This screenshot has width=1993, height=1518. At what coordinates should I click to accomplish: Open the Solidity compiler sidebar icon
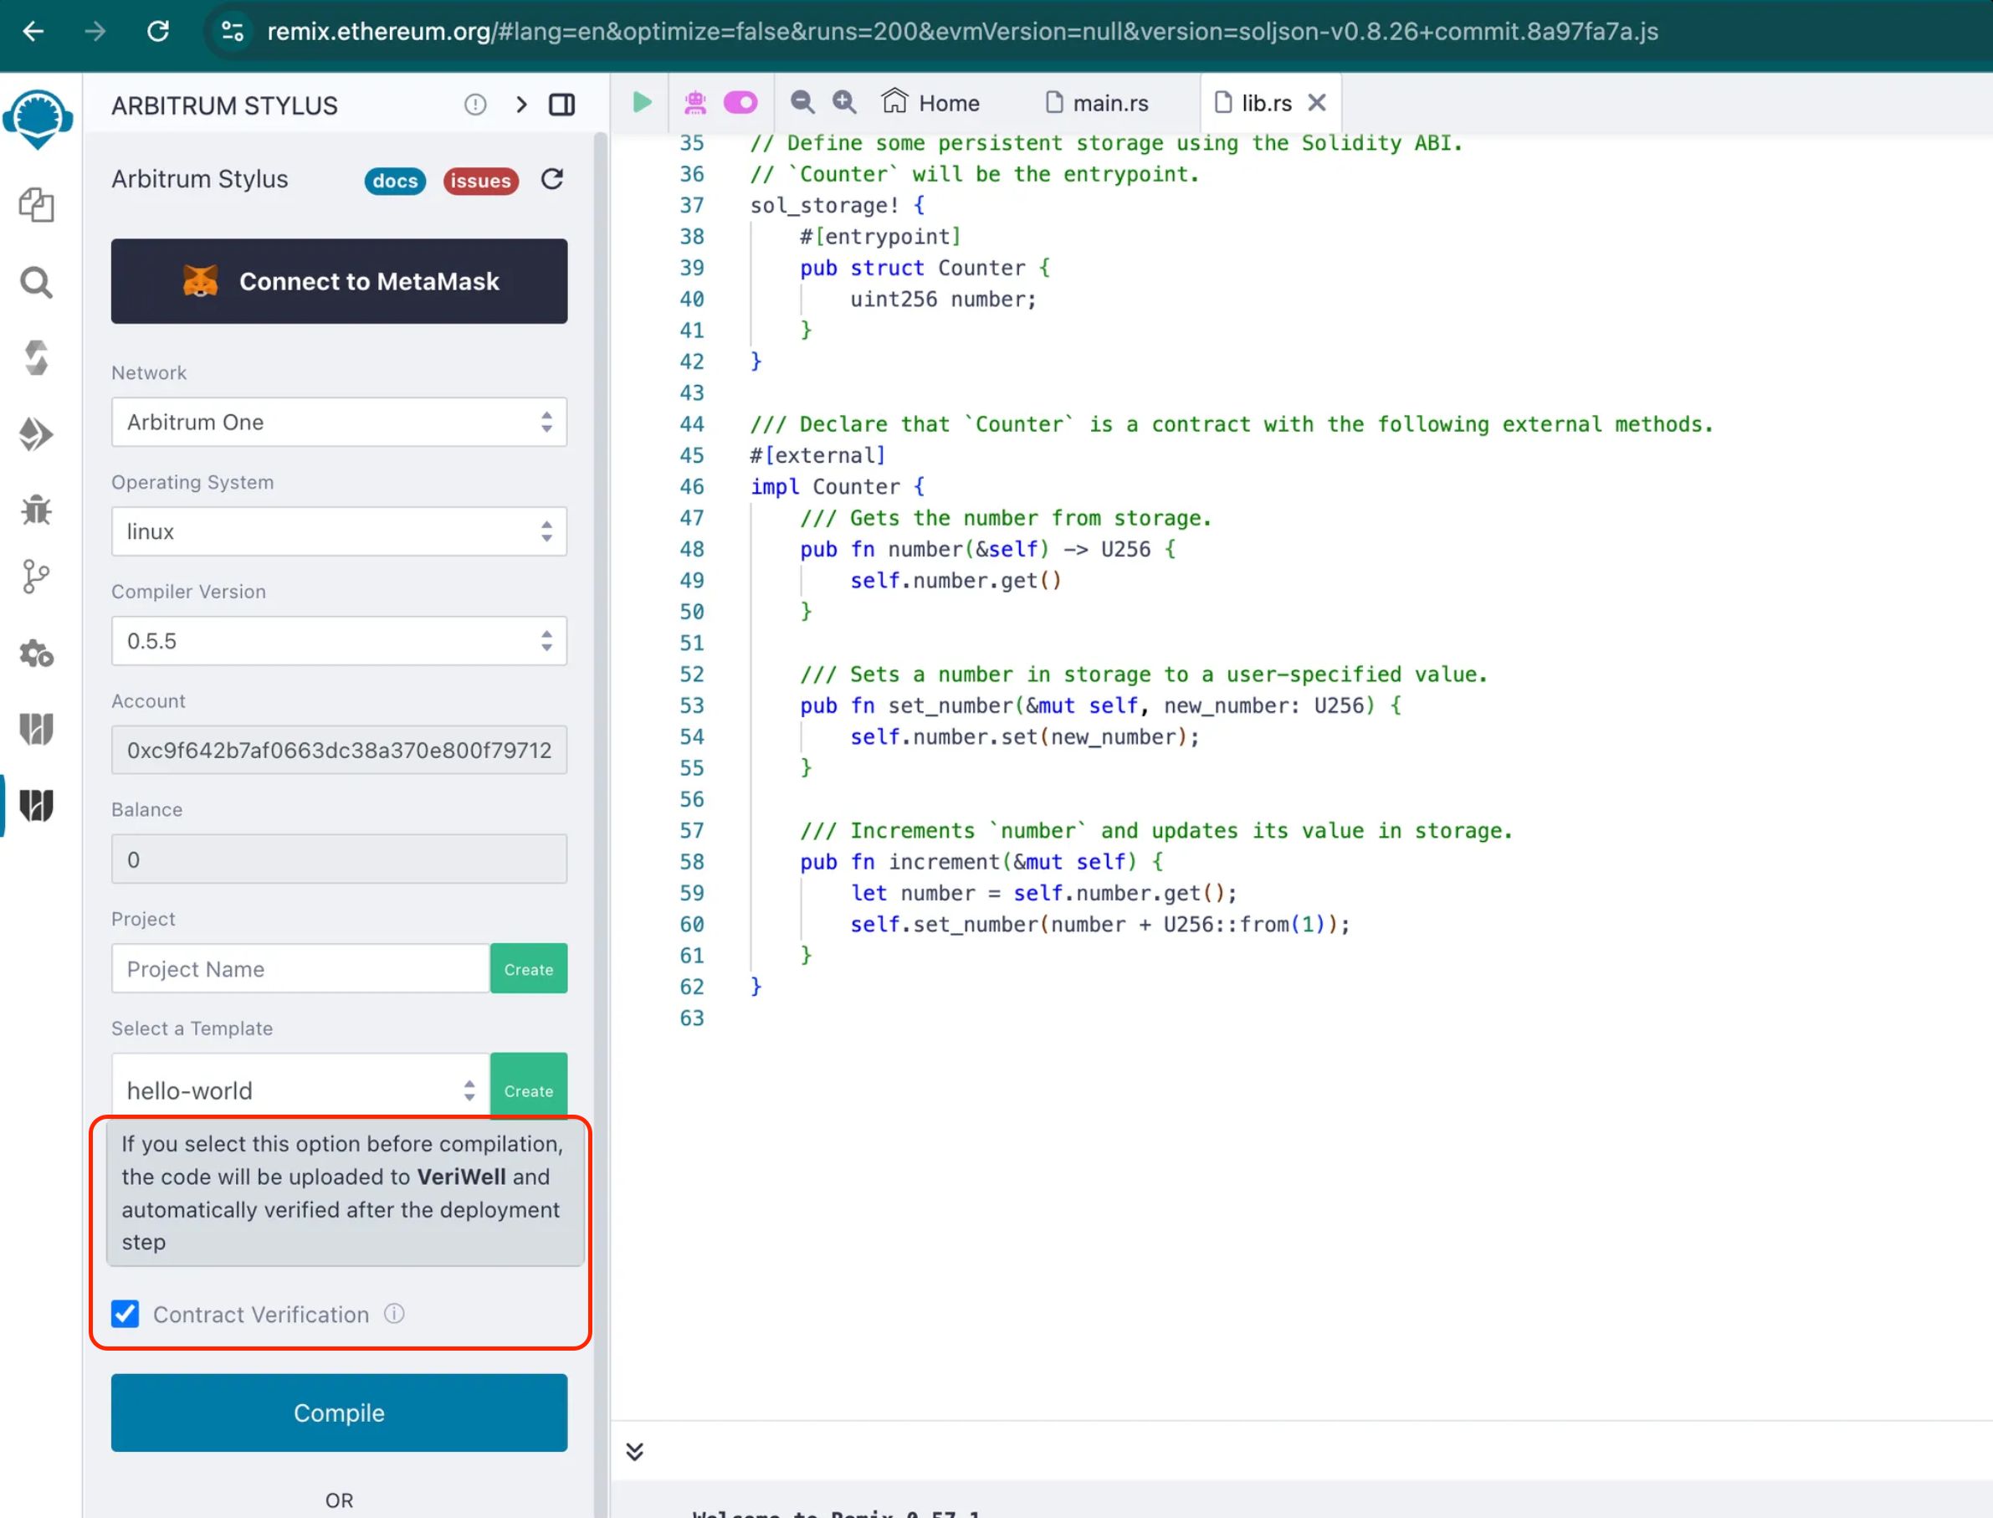pyautogui.click(x=36, y=359)
